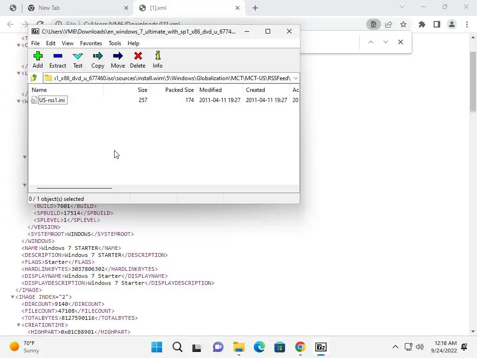Click the FILECOUNT 47108 line
477x358 pixels.
[68, 311]
